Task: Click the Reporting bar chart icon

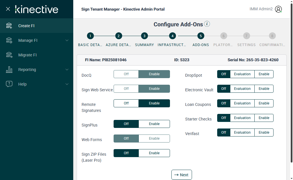Action: (x=9, y=69)
